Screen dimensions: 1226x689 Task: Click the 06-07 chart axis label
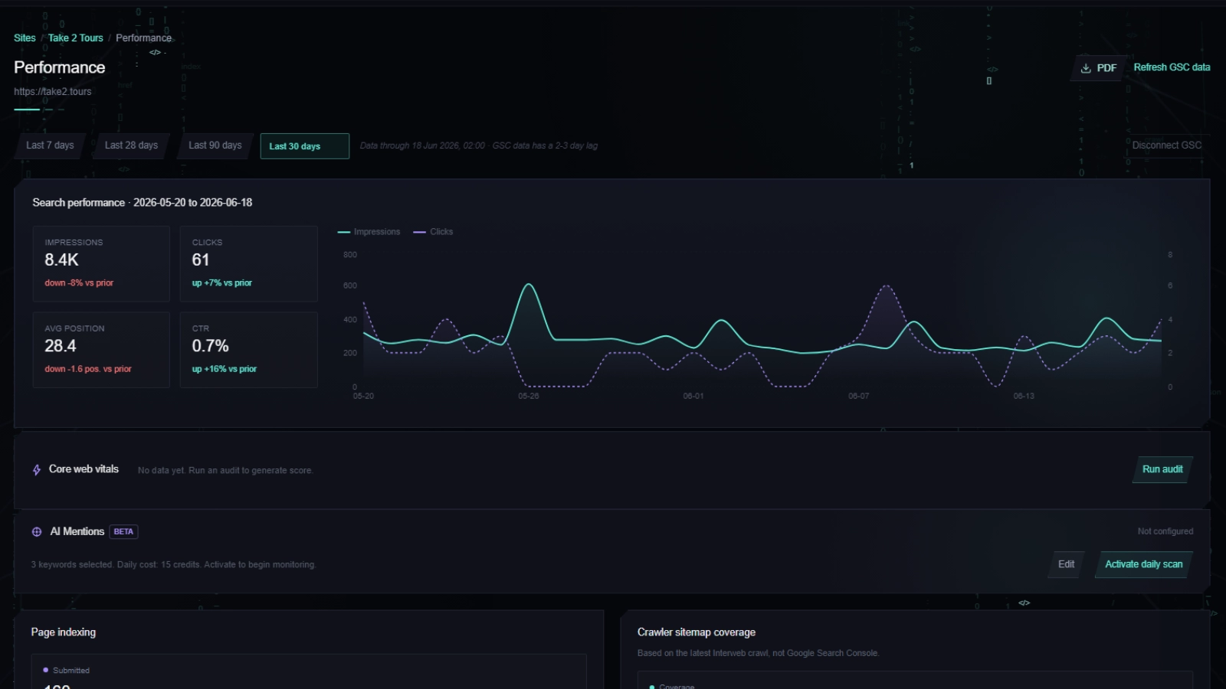859,397
